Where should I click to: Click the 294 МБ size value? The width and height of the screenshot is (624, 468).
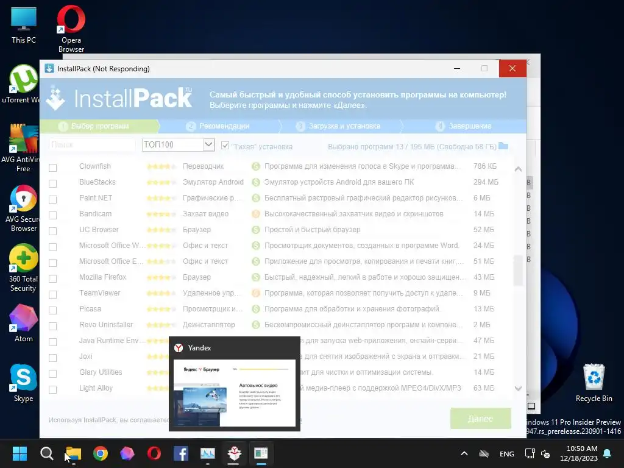point(486,182)
